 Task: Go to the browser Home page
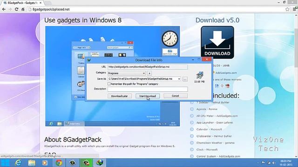pos(23,9)
